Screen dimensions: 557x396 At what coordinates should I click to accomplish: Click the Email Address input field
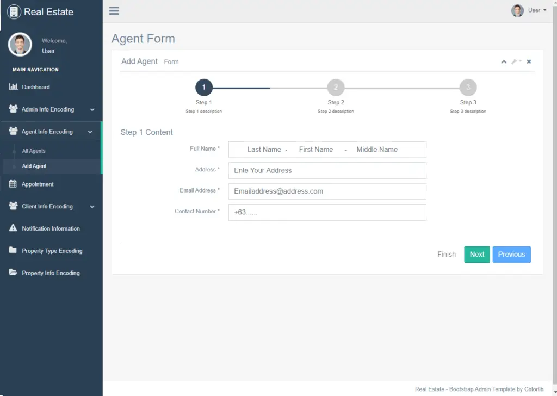[x=327, y=191]
